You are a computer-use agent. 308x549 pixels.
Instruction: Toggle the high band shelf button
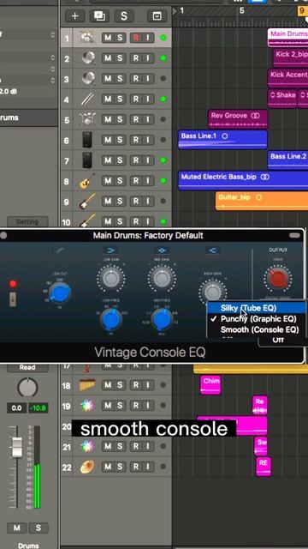212,250
